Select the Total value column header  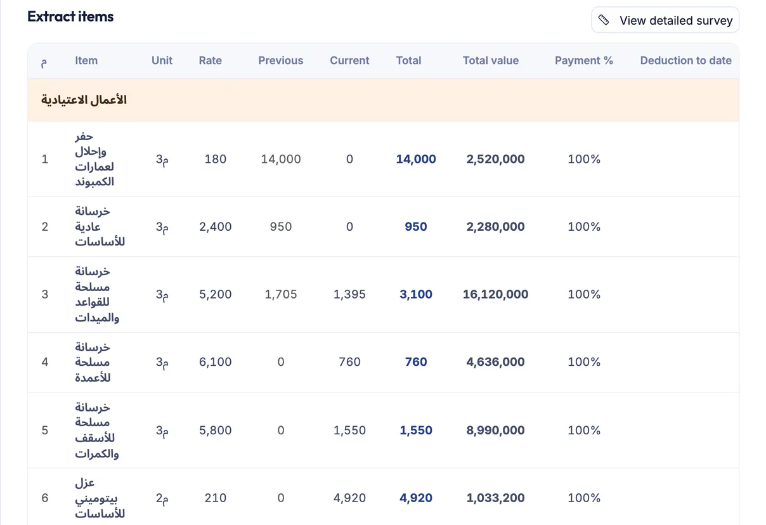[x=491, y=61]
